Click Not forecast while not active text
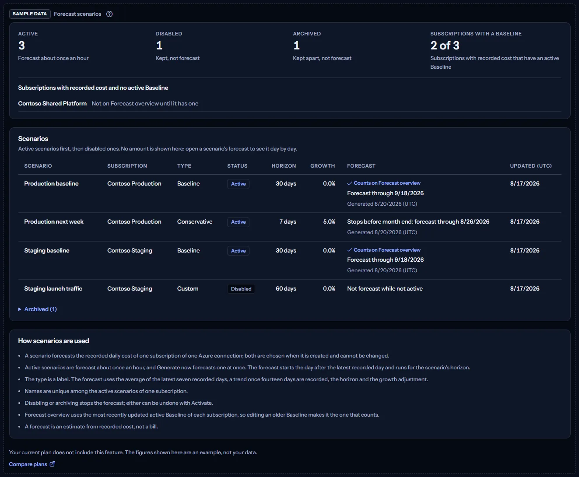 pos(385,289)
